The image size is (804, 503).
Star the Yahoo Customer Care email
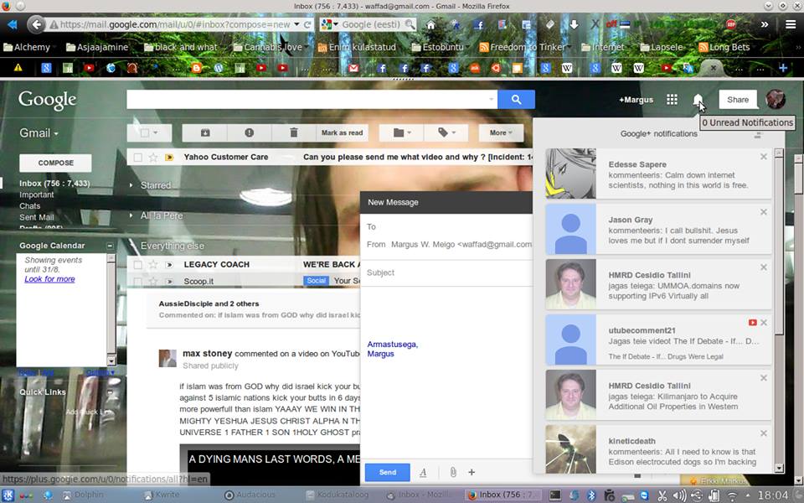pos(152,158)
